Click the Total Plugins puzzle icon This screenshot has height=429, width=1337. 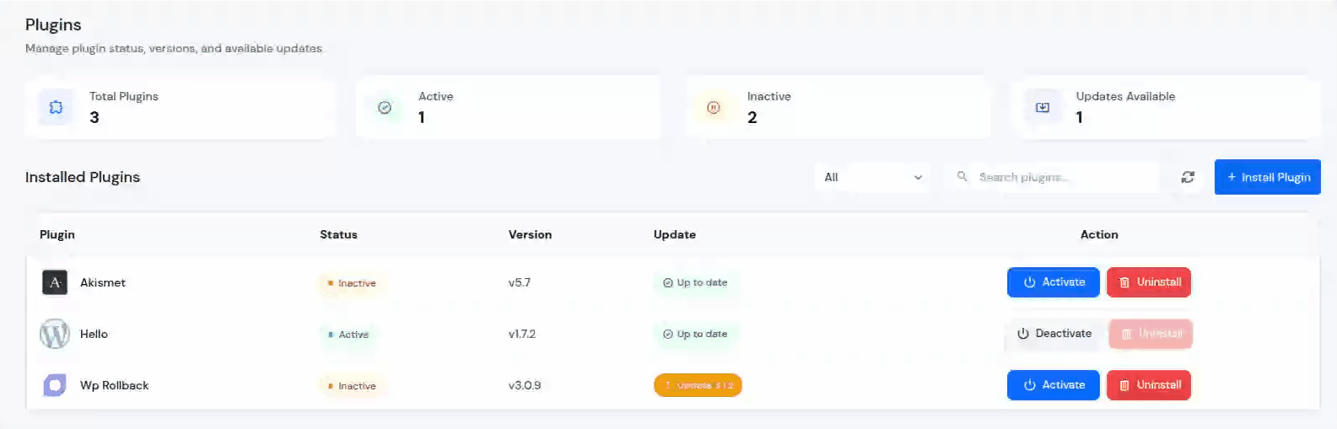click(56, 107)
